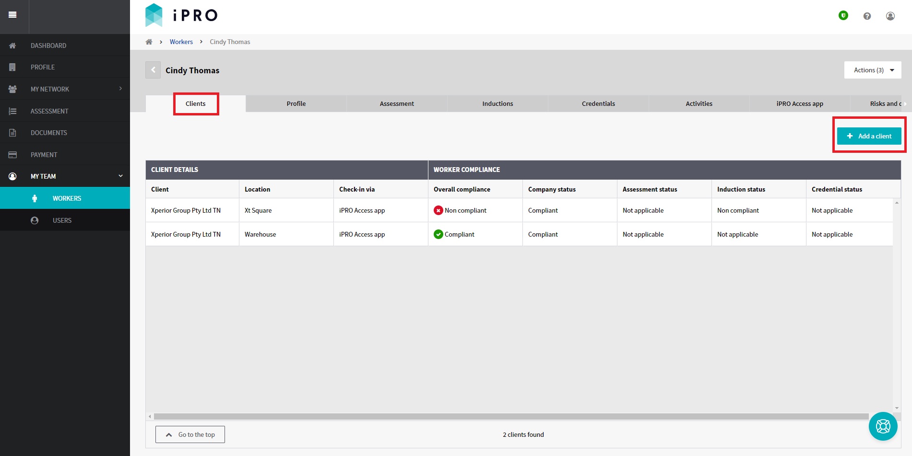The width and height of the screenshot is (912, 456).
Task: Click Xperior Group Pty Ltd TN in Xt Square row
Action: pos(186,210)
